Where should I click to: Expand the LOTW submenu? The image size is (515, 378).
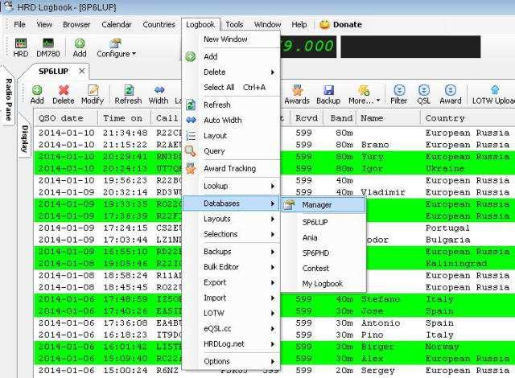pos(231,313)
